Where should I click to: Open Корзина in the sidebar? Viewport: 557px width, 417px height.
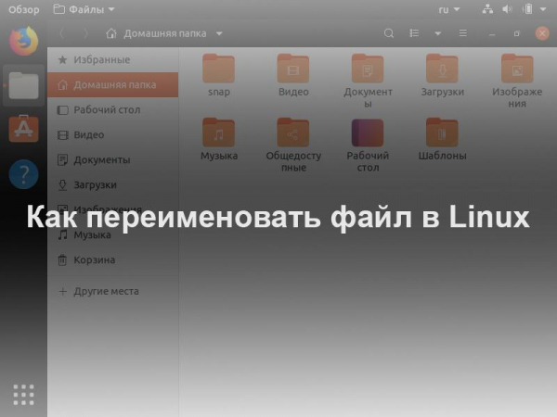pyautogui.click(x=113, y=259)
